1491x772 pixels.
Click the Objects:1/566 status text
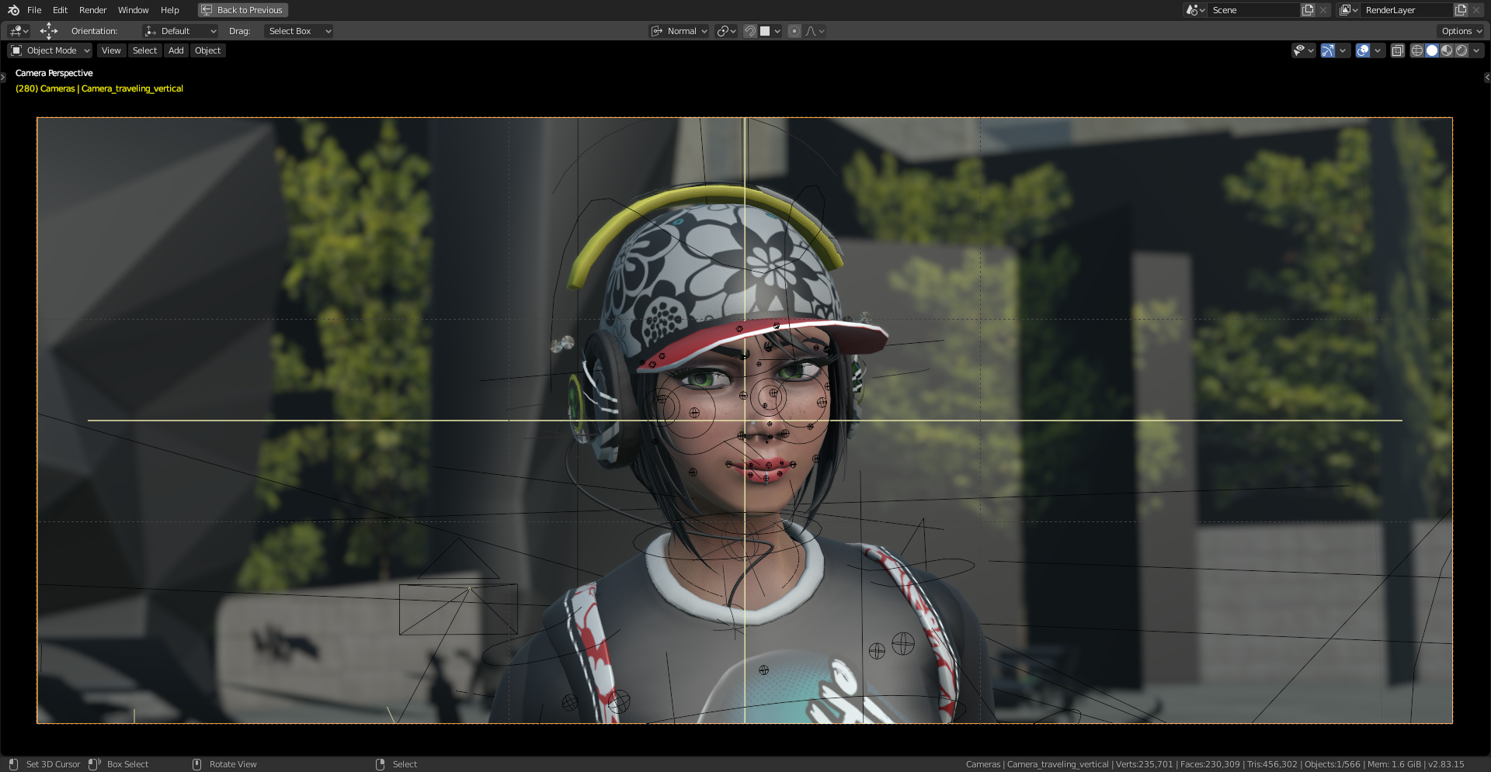(x=1332, y=764)
